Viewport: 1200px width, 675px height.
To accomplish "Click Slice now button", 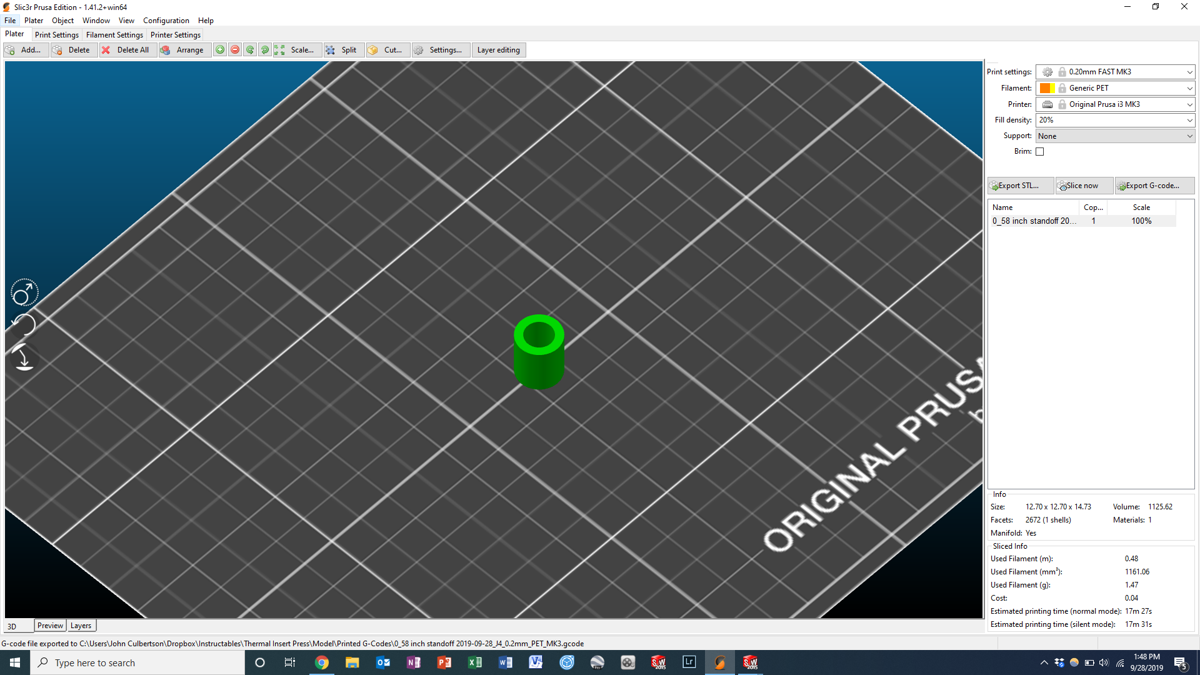I will 1084,186.
